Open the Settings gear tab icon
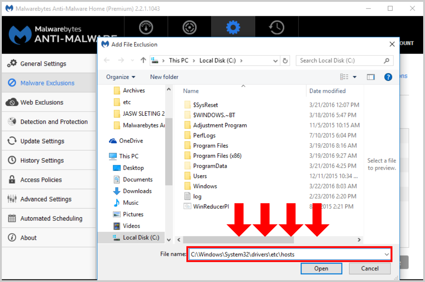Image resolution: width=425 pixels, height=282 pixels. pos(233,27)
